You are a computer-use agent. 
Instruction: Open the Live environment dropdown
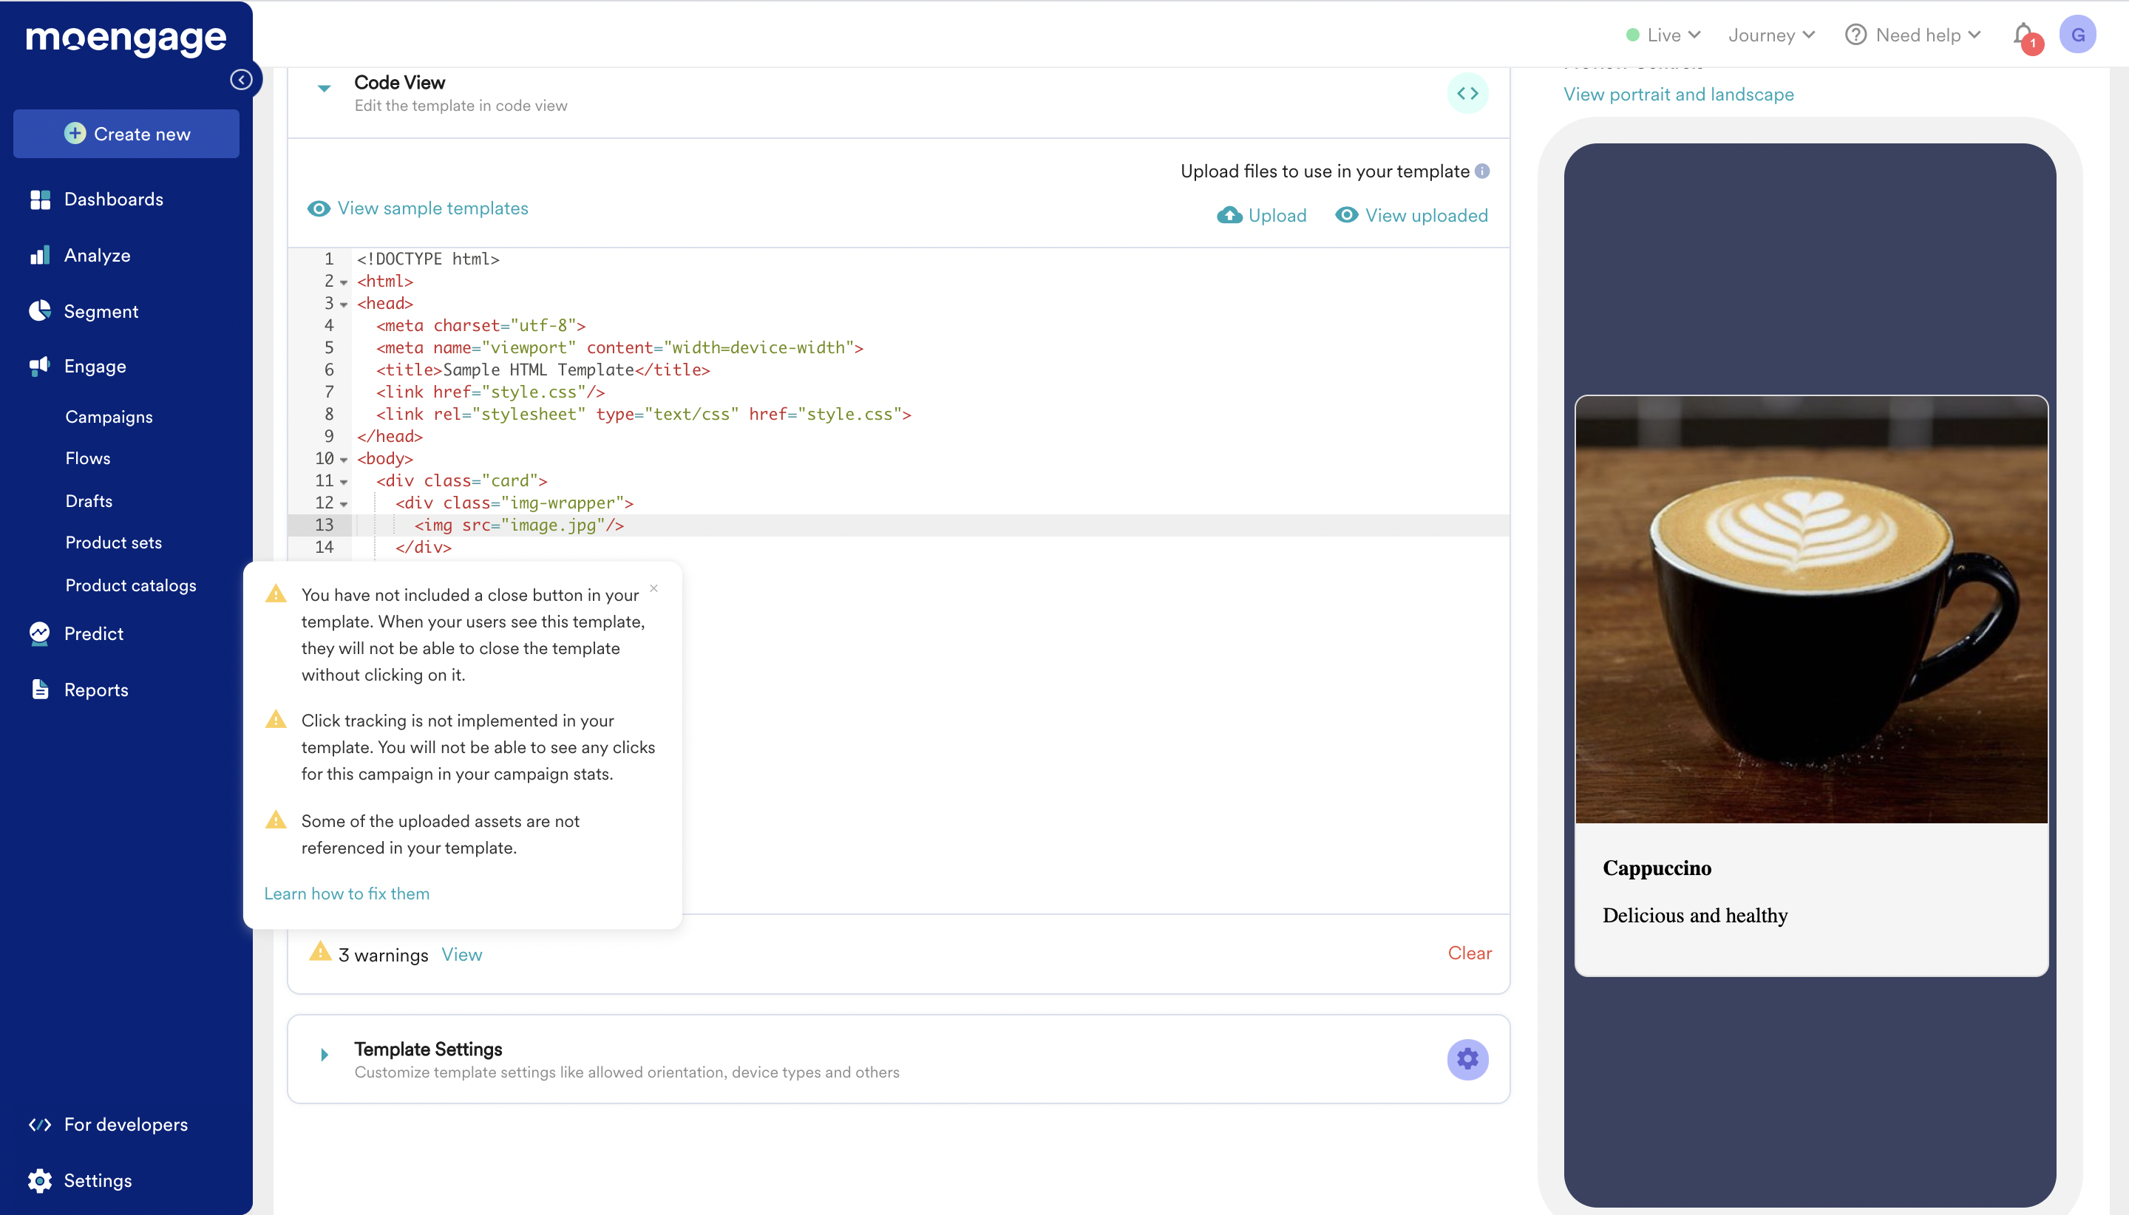point(1663,35)
